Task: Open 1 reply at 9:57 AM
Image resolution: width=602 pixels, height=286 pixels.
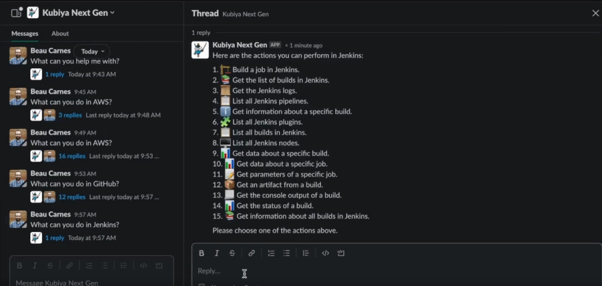Action: pyautogui.click(x=55, y=238)
